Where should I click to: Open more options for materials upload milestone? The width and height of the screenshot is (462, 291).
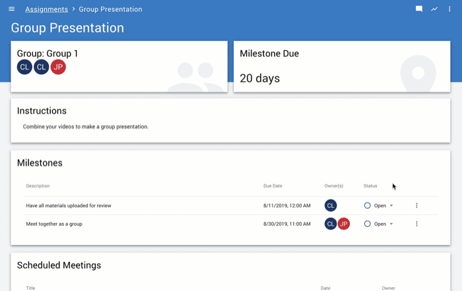point(416,206)
